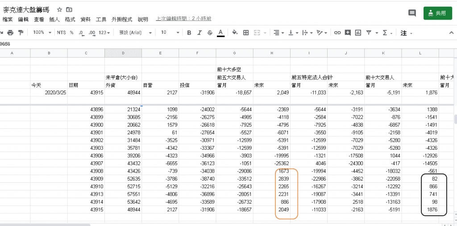Click the green 共用 share button

point(437,13)
